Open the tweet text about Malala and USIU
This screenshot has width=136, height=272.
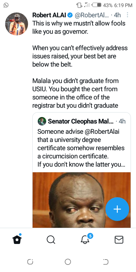[x=75, y=93]
